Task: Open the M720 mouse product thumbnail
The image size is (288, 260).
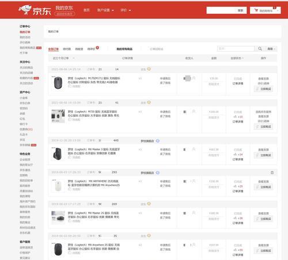Action: point(58,116)
